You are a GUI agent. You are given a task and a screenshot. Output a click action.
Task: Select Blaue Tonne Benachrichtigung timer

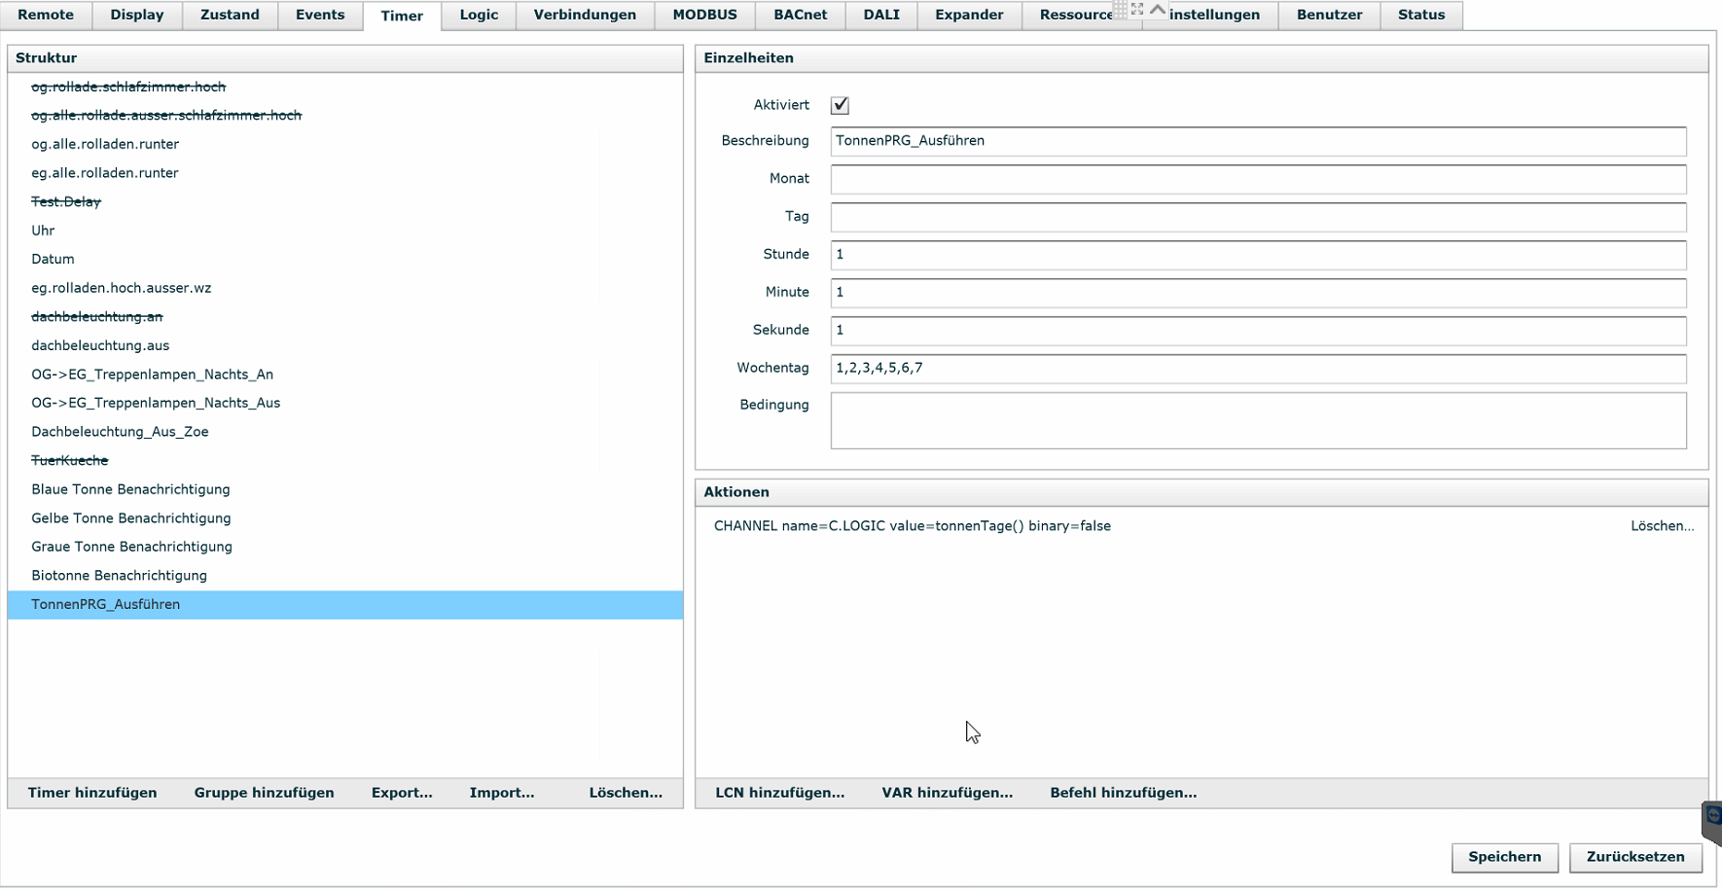tap(130, 489)
